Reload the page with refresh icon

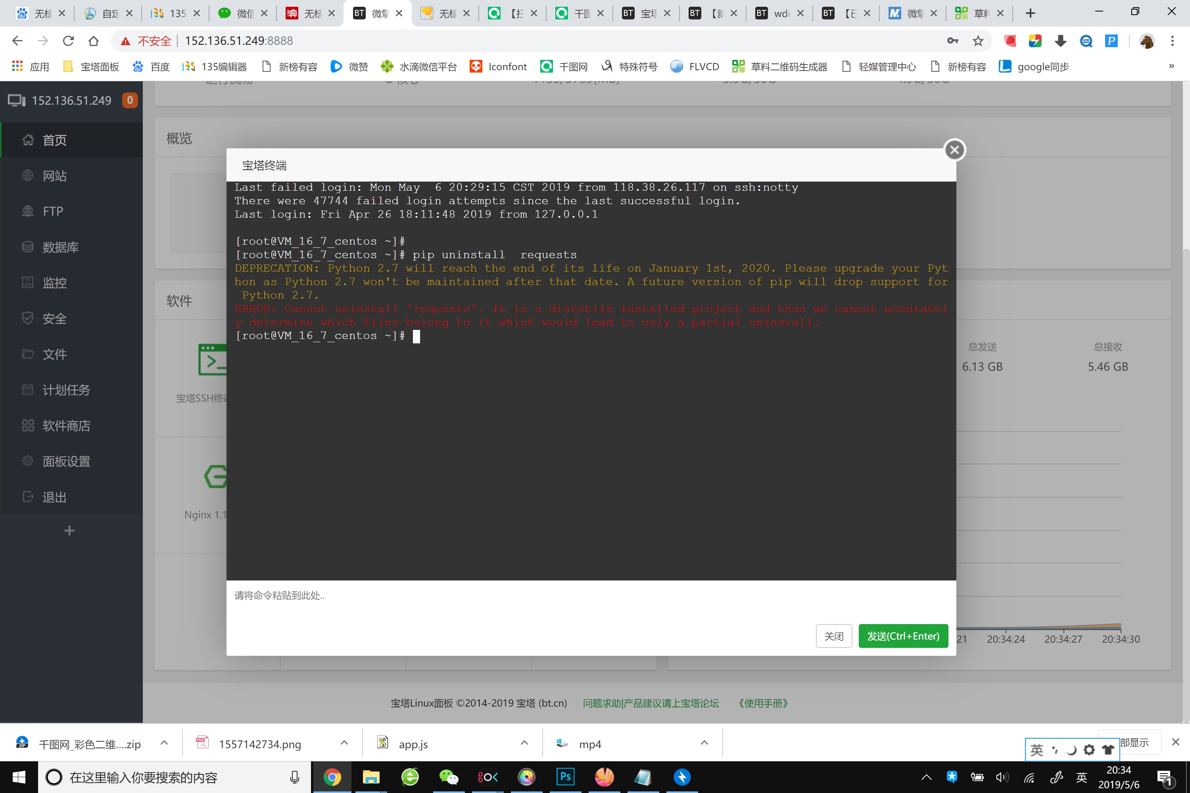click(68, 40)
